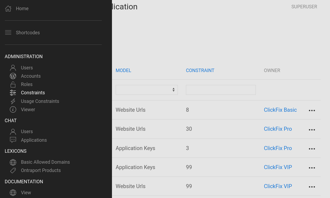This screenshot has width=330, height=198.
Task: Open ClickFix Pro link in Application Keys row
Action: click(278, 148)
